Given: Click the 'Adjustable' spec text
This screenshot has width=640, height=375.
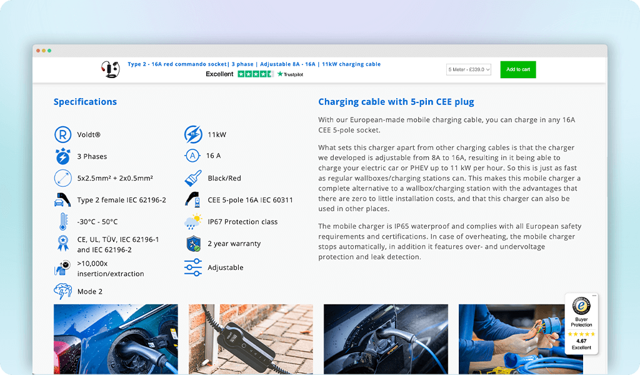Looking at the screenshot, I should coord(225,267).
